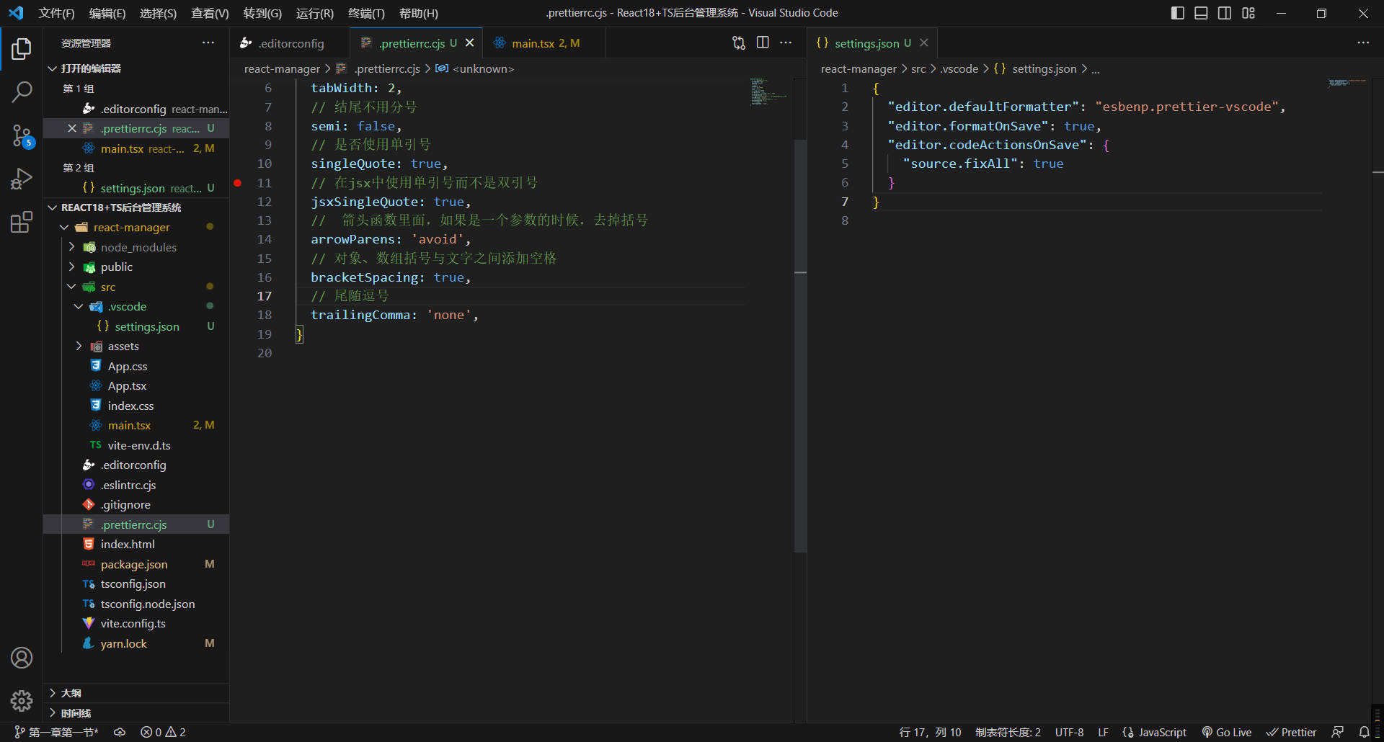Open the Selection menu
This screenshot has height=742, width=1384.
[x=158, y=13]
